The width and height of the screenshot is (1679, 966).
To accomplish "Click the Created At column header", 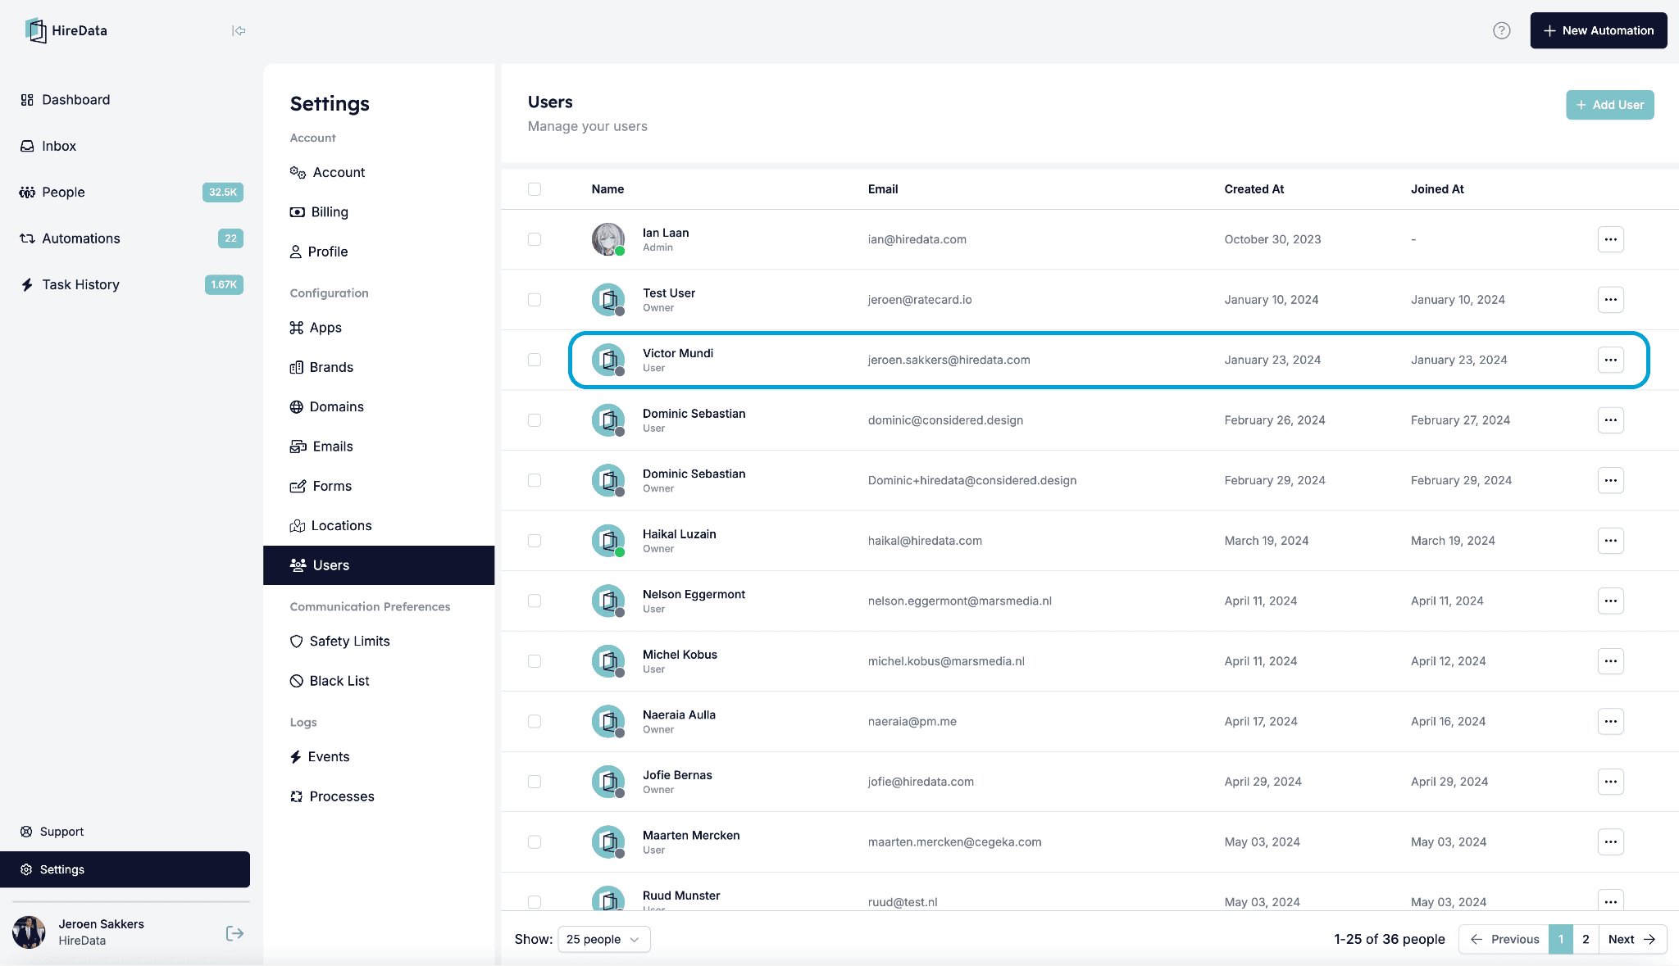I will pyautogui.click(x=1254, y=189).
